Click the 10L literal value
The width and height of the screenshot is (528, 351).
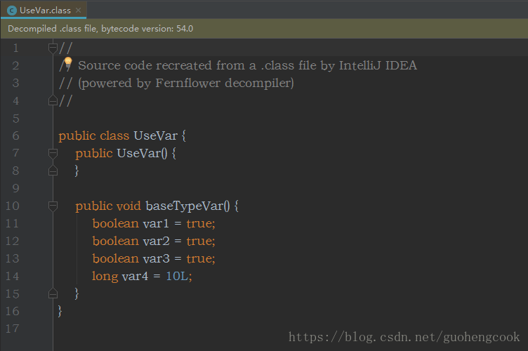(177, 276)
